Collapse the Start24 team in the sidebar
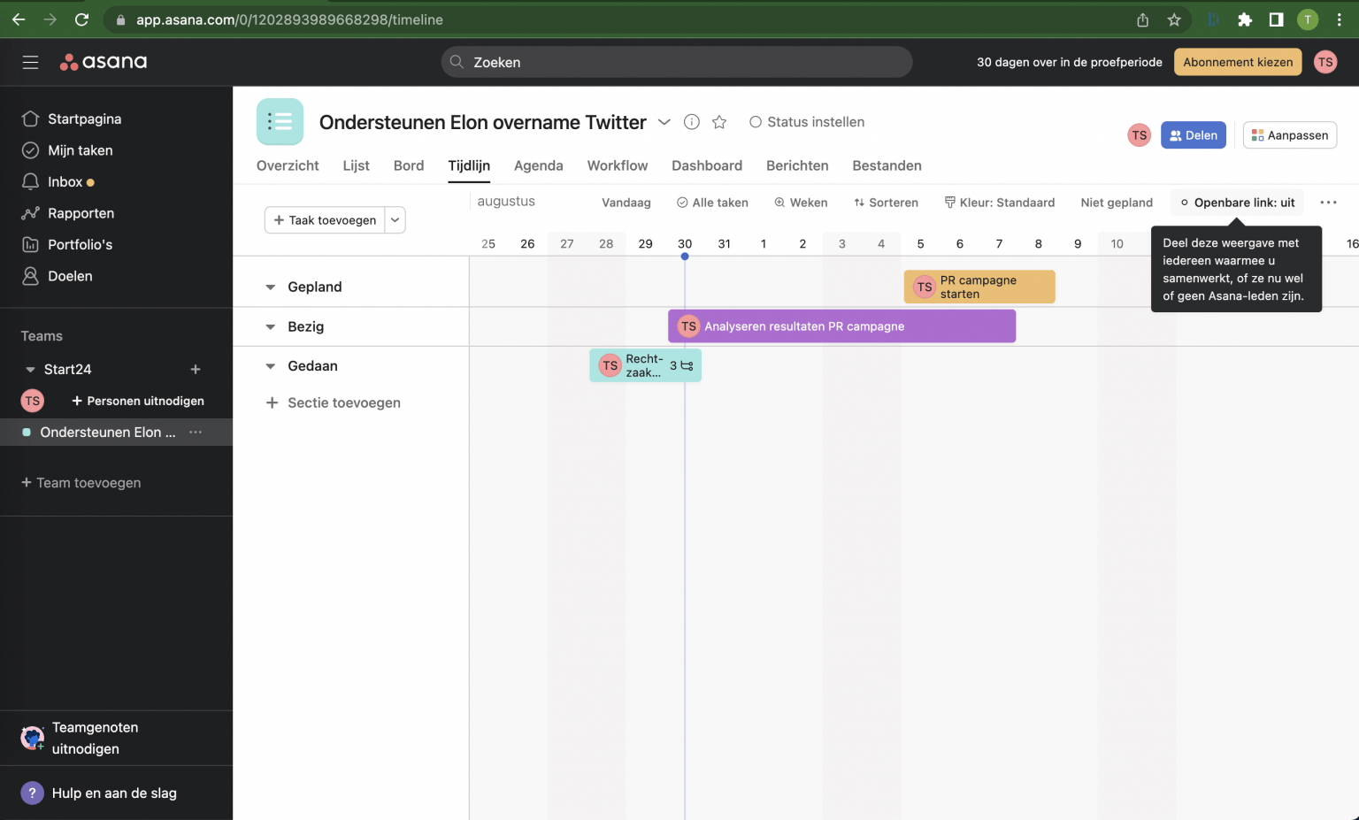The width and height of the screenshot is (1359, 820). click(28, 369)
